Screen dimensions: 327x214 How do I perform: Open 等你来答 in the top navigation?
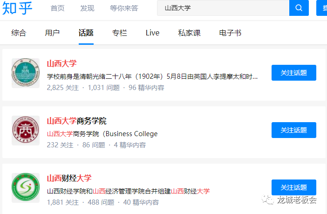pos(124,8)
